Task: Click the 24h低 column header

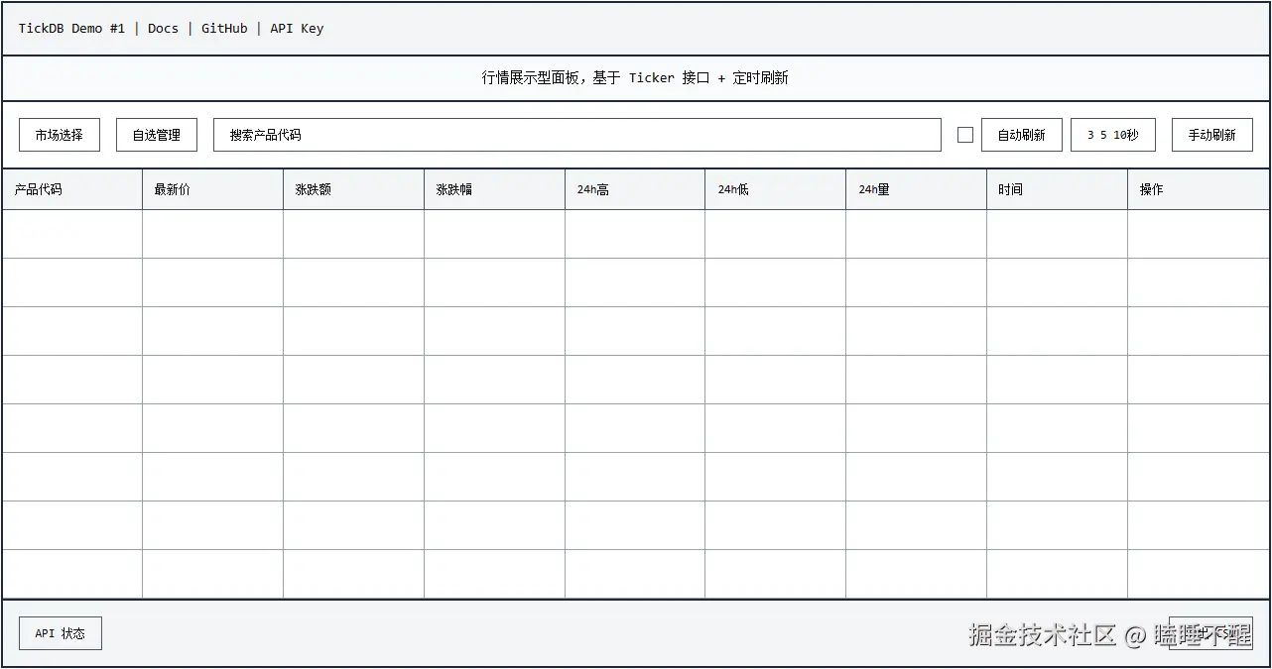Action: (732, 188)
